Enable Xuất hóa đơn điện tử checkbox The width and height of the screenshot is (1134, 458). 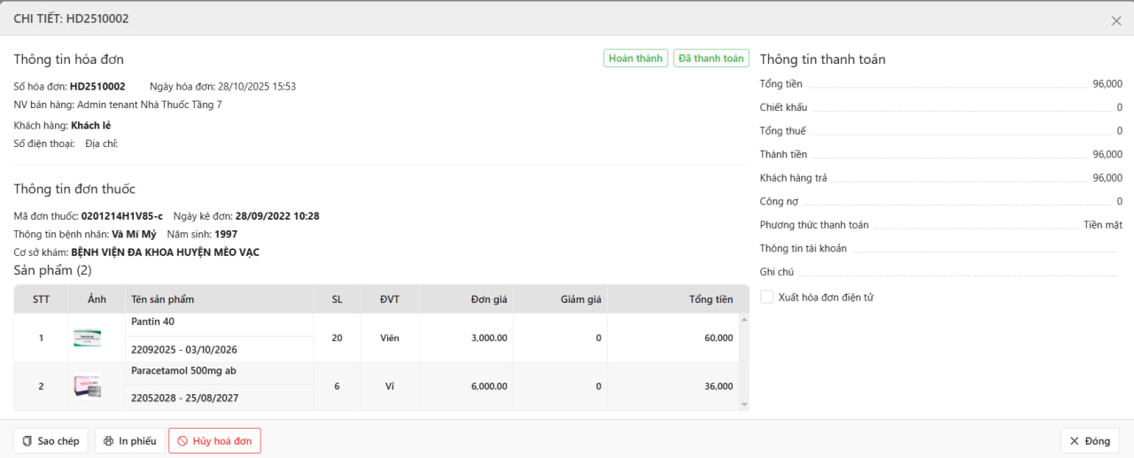pos(767,298)
